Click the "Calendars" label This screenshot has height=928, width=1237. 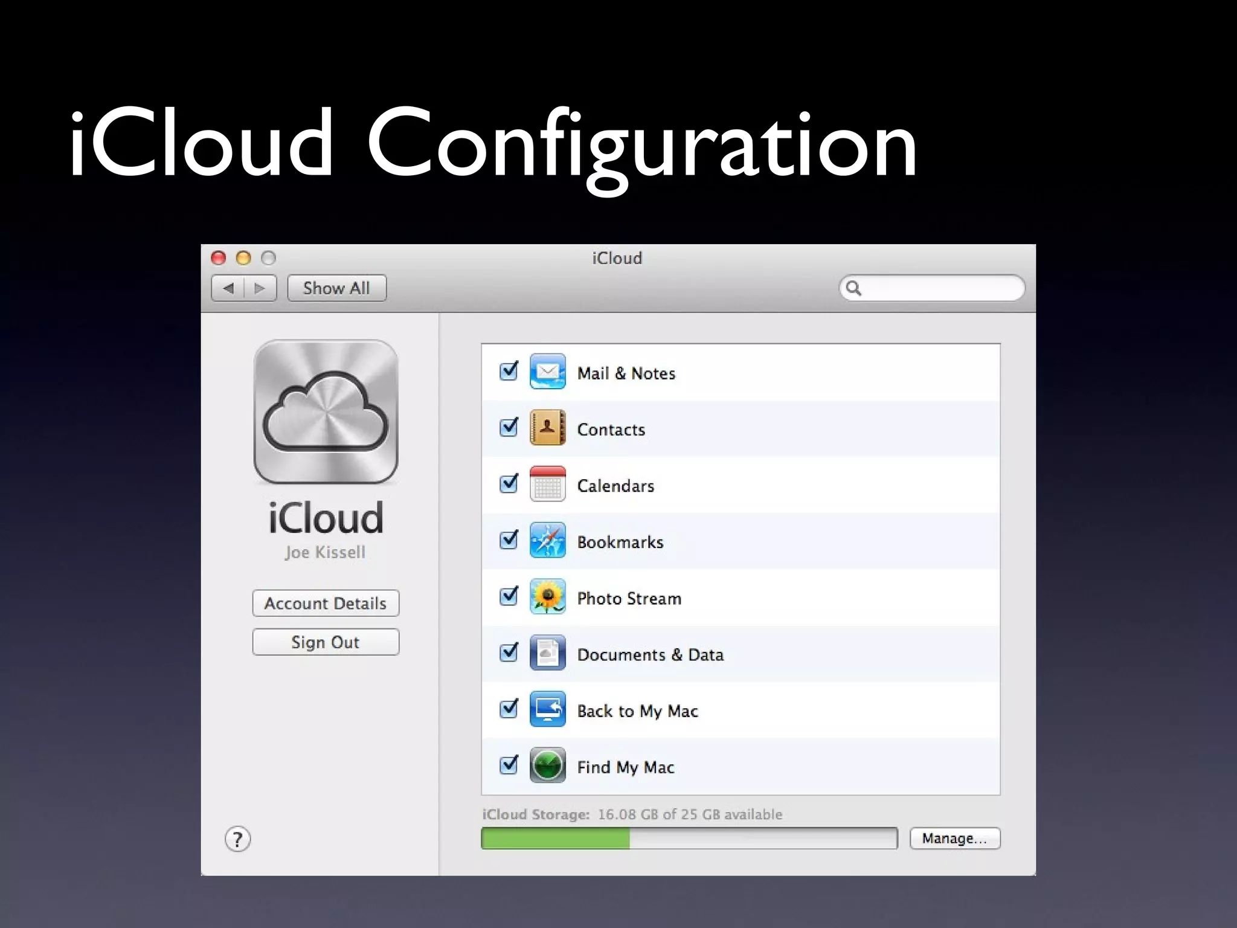(615, 486)
